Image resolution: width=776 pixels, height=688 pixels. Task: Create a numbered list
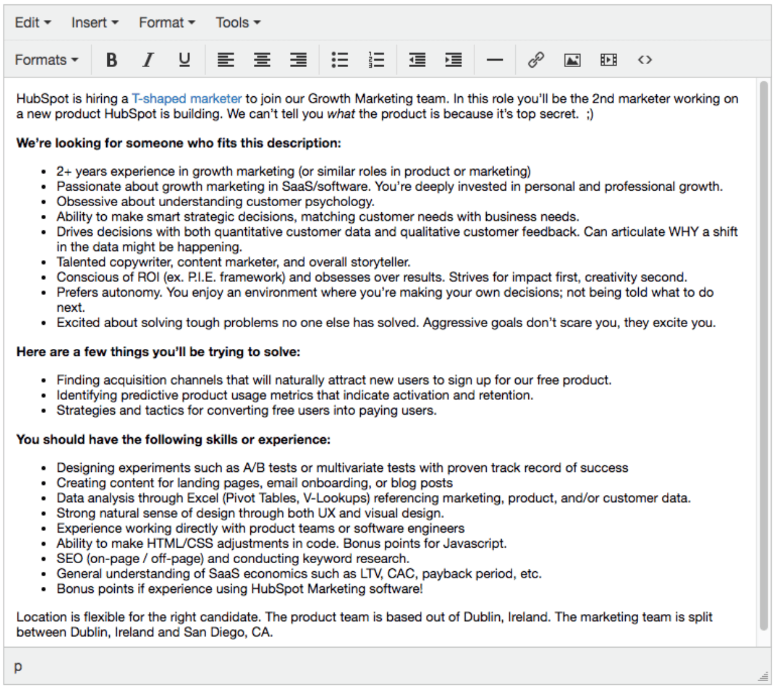coord(376,60)
